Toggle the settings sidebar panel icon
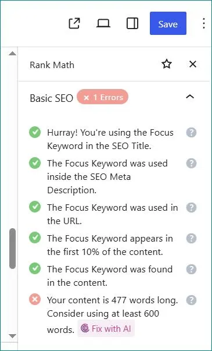 (132, 23)
